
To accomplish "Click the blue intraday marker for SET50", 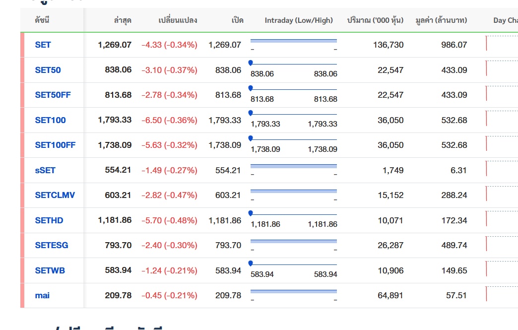I will [x=251, y=63].
